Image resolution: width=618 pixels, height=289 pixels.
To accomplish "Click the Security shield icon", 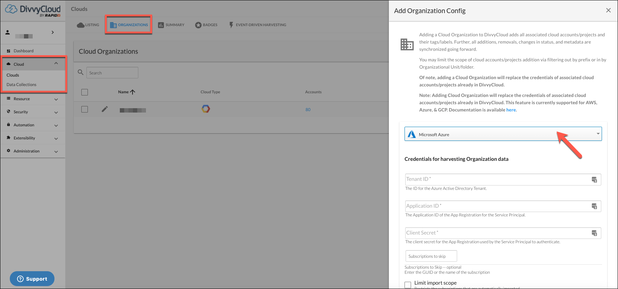I will click(x=8, y=111).
